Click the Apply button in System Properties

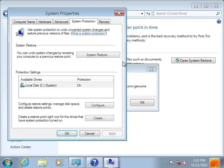click(112, 134)
